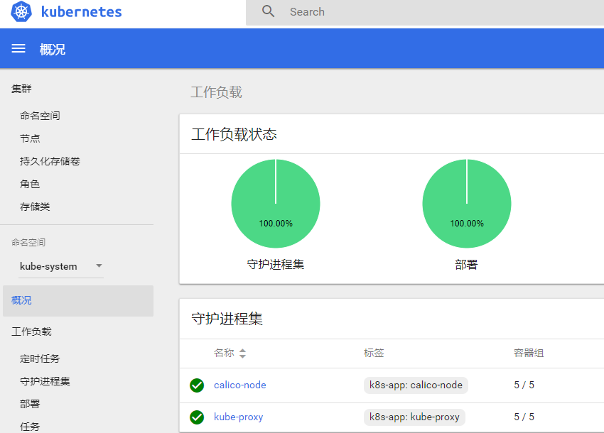Open the kube-proxy daemon set link
The image size is (604, 433).
coord(239,417)
